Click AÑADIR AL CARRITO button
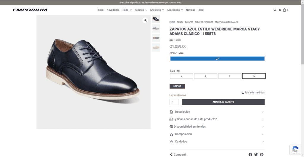304x157 pixels. click(223, 102)
